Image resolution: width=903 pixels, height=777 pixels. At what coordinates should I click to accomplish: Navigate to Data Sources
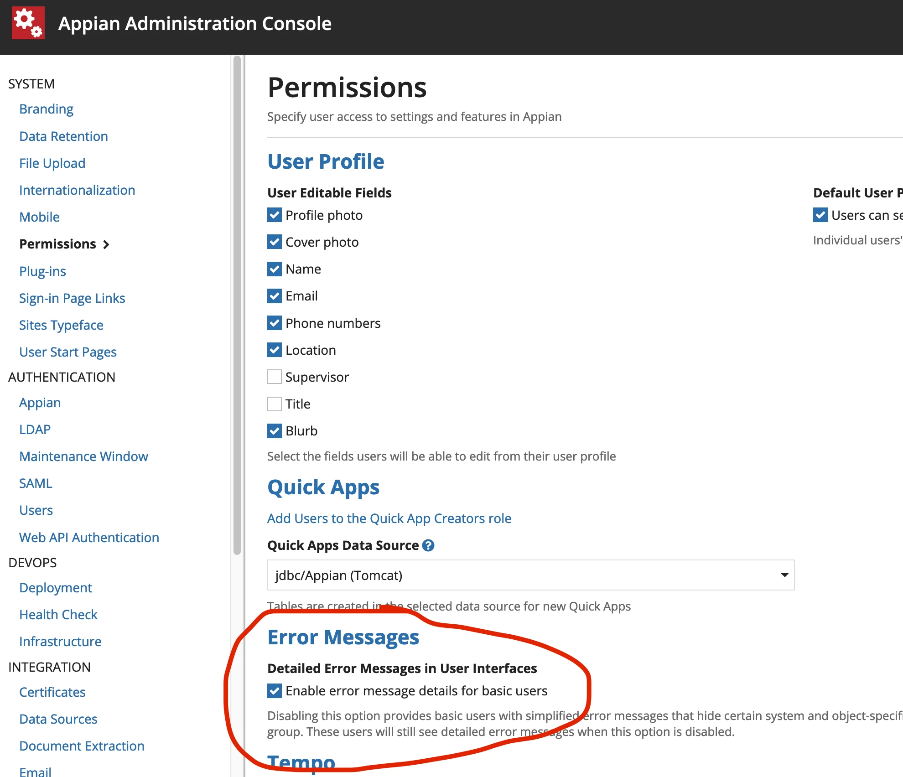pyautogui.click(x=58, y=719)
